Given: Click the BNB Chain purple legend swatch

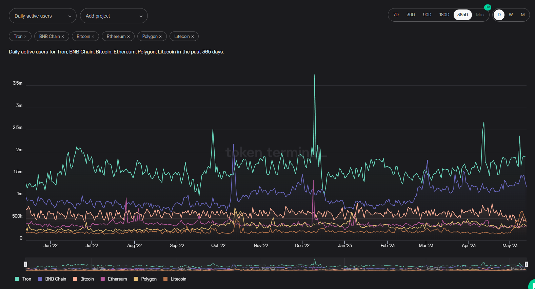Looking at the screenshot, I should click(x=40, y=279).
